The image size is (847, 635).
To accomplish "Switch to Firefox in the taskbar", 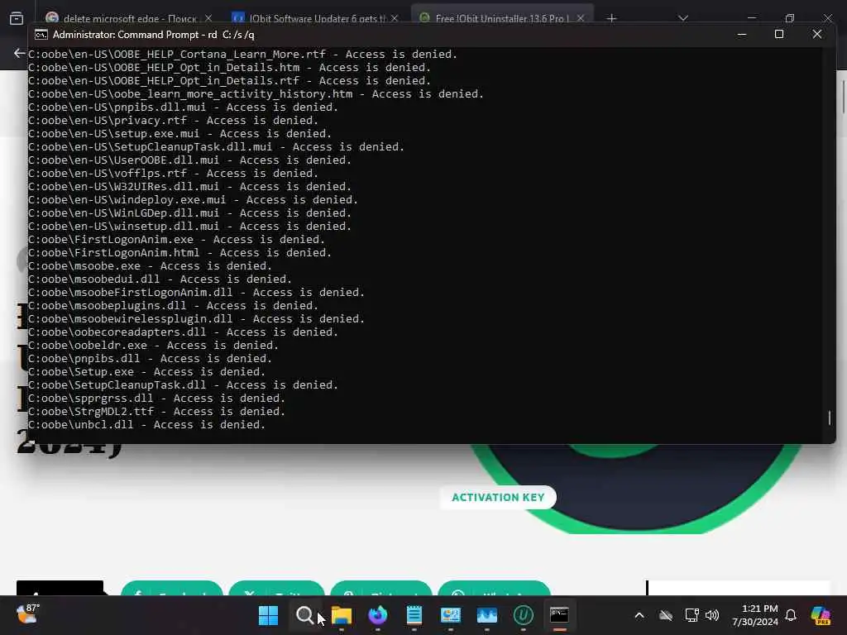I will click(x=377, y=615).
